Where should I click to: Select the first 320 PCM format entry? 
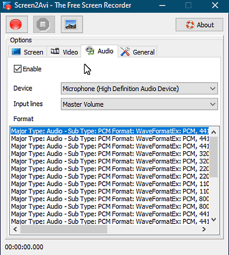(x=110, y=154)
